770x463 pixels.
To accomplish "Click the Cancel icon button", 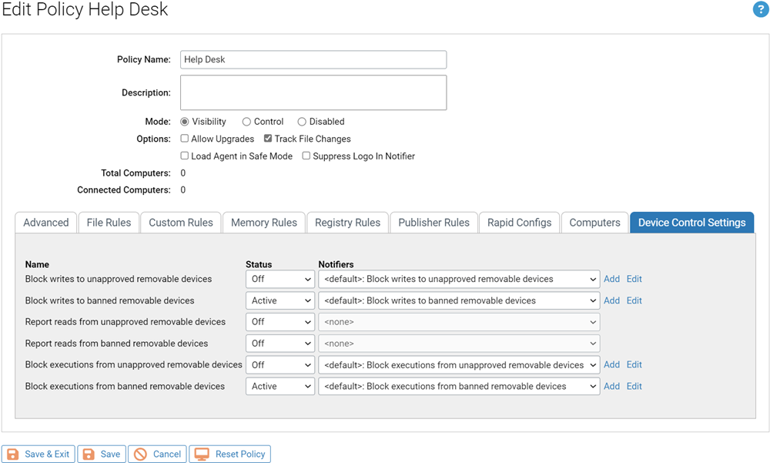I will point(142,454).
